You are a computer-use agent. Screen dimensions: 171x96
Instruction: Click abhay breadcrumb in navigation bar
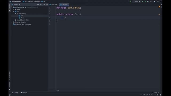point(37,2)
